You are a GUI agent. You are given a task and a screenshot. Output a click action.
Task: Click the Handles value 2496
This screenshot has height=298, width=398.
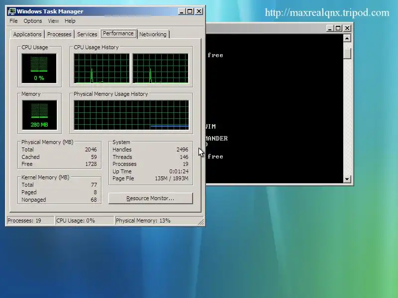coord(183,149)
